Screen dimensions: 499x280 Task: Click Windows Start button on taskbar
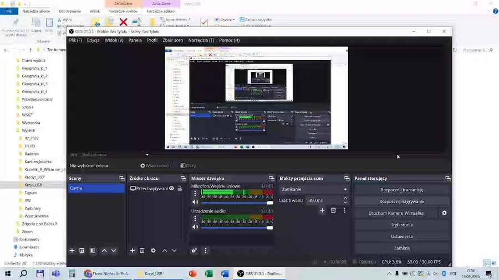[8, 273]
